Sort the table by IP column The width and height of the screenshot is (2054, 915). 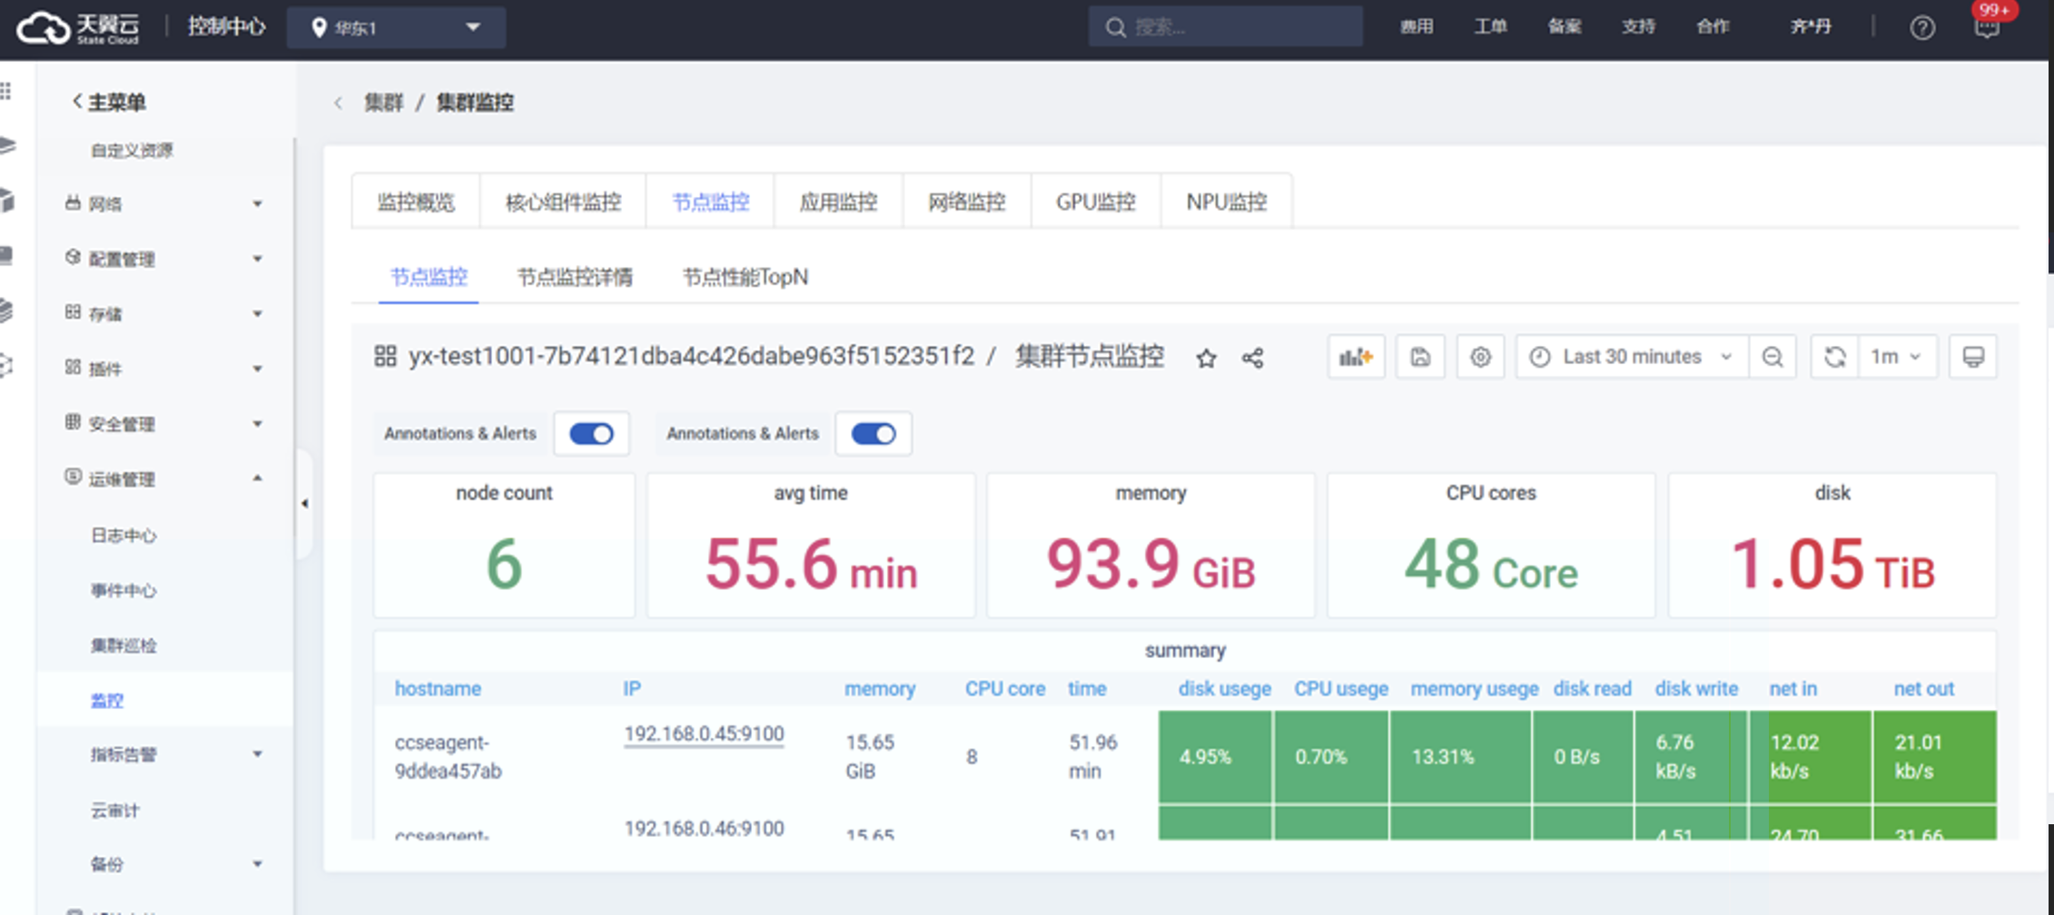pos(632,689)
